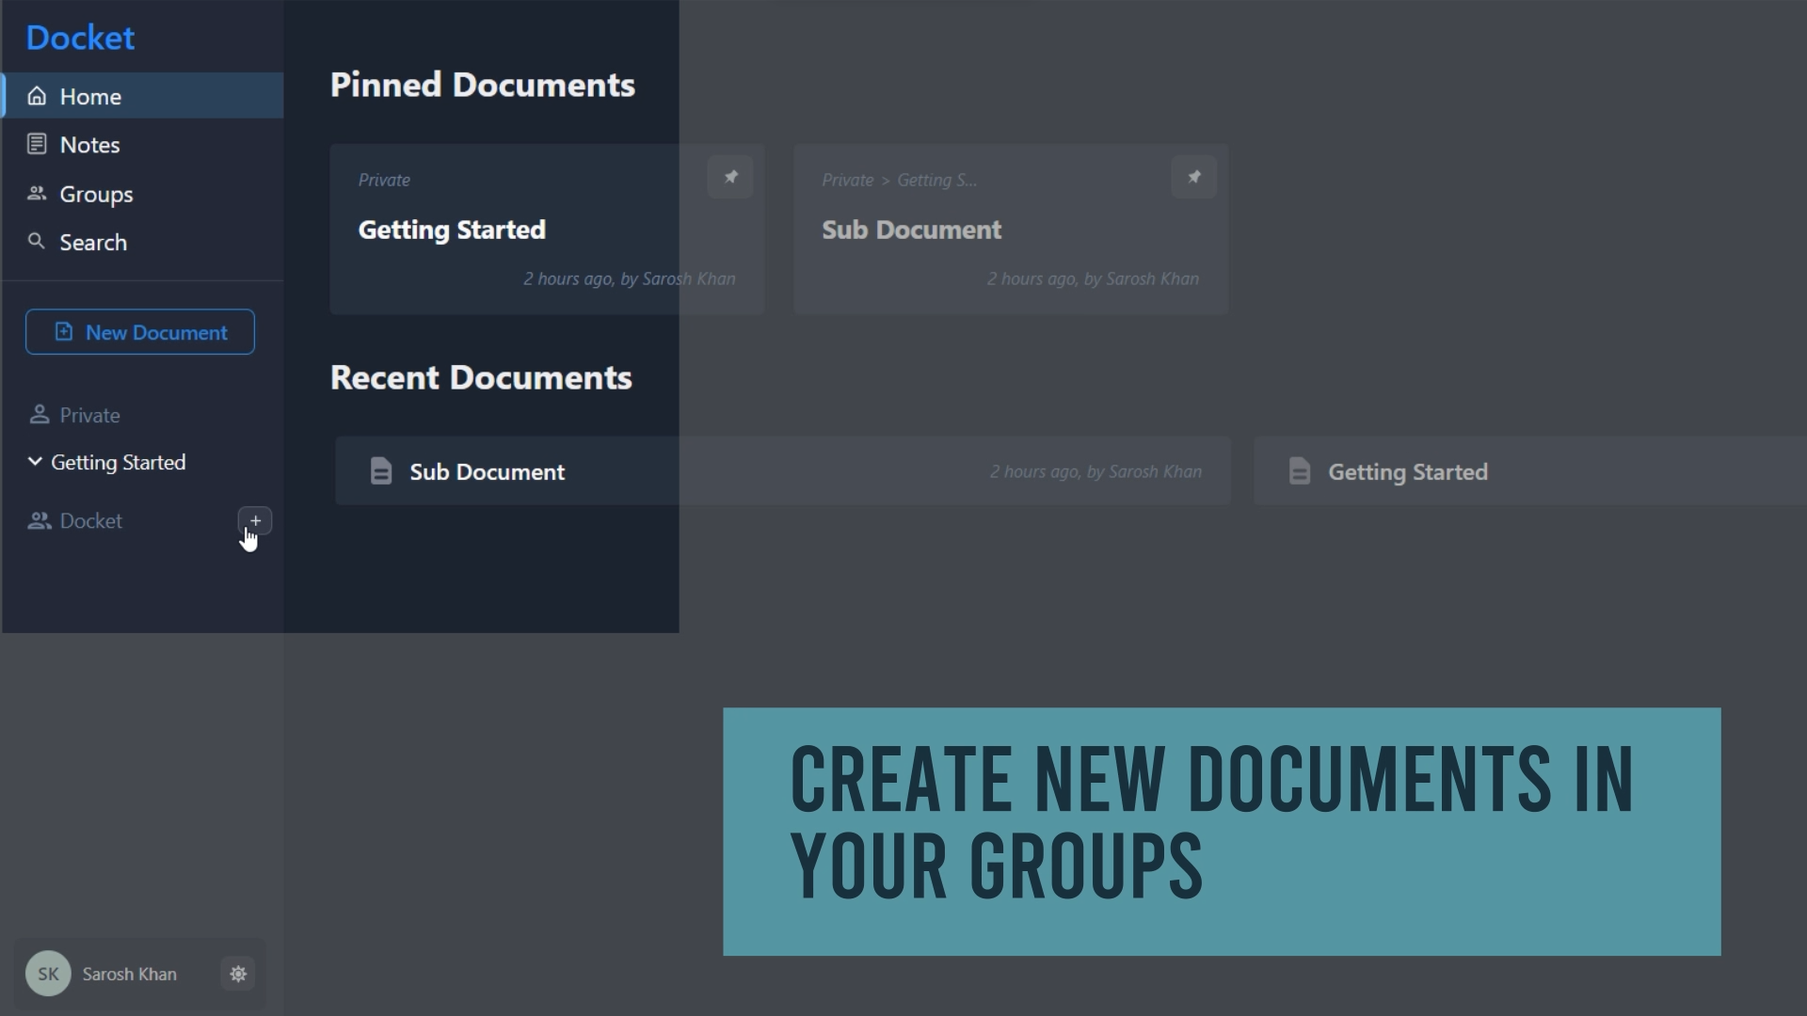This screenshot has height=1016, width=1807.
Task: Select the Private section label
Action: [89, 415]
